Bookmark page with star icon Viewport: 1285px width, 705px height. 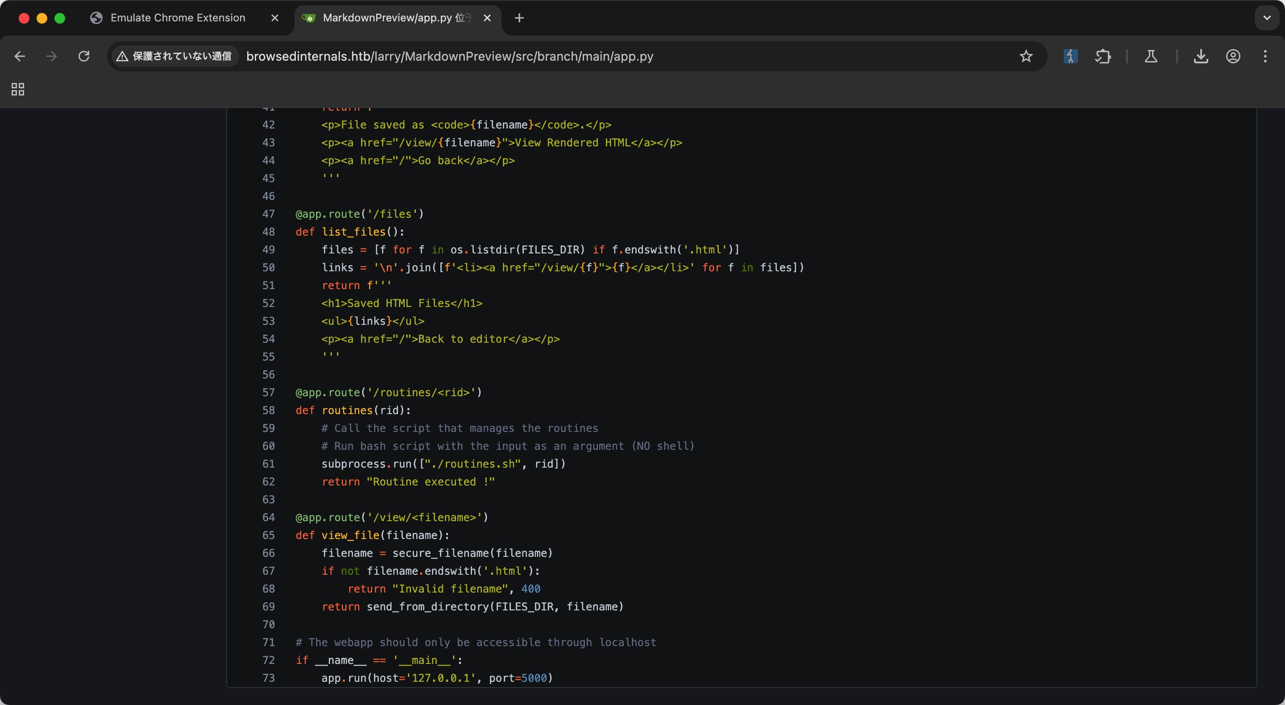(1026, 56)
